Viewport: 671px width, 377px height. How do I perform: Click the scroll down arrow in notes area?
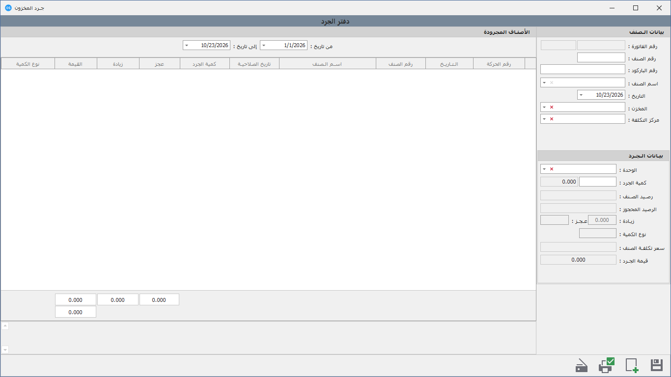tap(5, 350)
